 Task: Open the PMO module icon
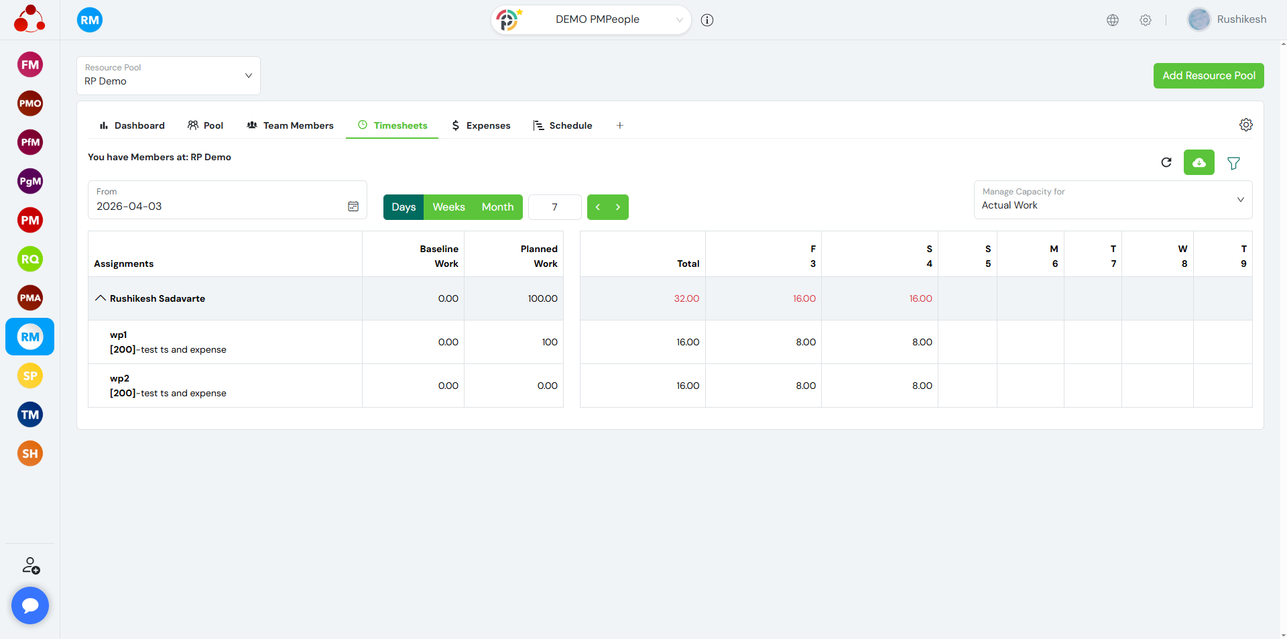click(30, 103)
